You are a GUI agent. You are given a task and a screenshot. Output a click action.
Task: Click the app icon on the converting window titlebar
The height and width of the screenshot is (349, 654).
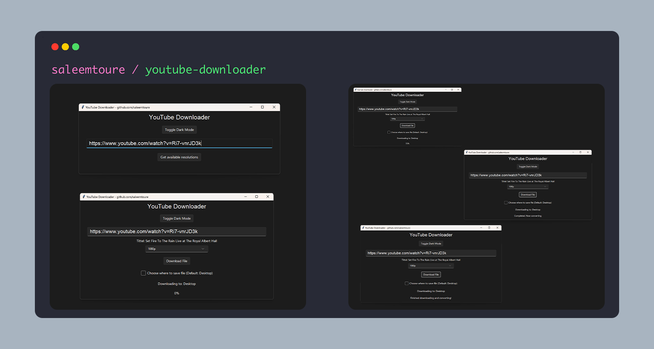(x=466, y=152)
